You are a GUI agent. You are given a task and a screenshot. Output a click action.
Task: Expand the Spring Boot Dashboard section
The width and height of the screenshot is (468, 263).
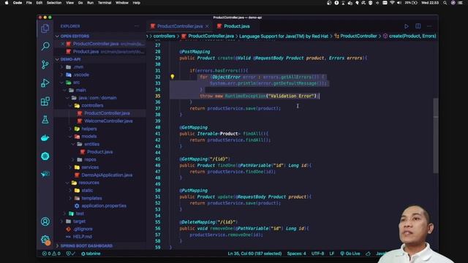coord(86,246)
